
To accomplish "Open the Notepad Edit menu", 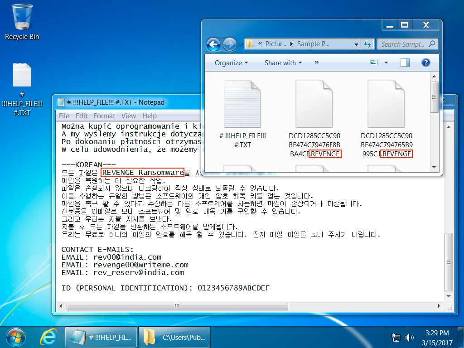I will 82,116.
